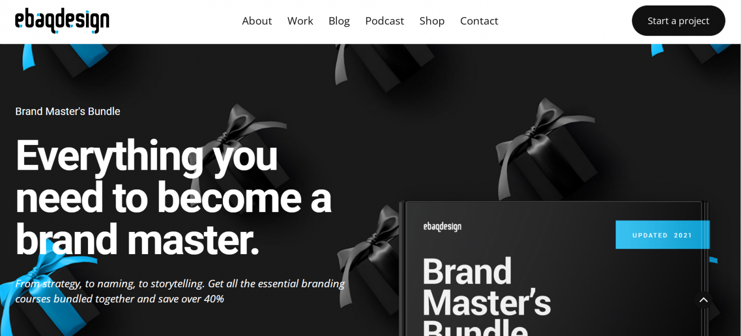The width and height of the screenshot is (741, 336).
Task: Click the Everything you need headline
Action: click(x=173, y=197)
